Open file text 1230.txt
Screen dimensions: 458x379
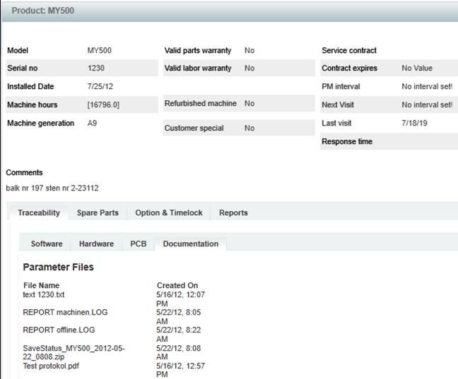tap(44, 294)
